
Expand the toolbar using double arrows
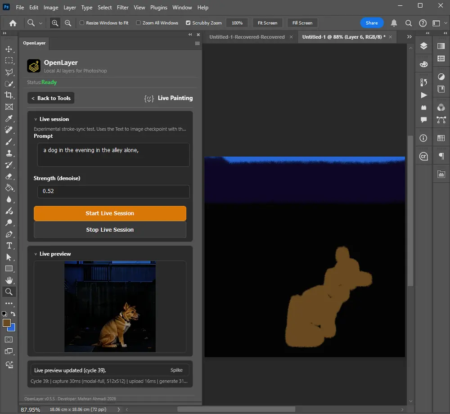click(4, 33)
